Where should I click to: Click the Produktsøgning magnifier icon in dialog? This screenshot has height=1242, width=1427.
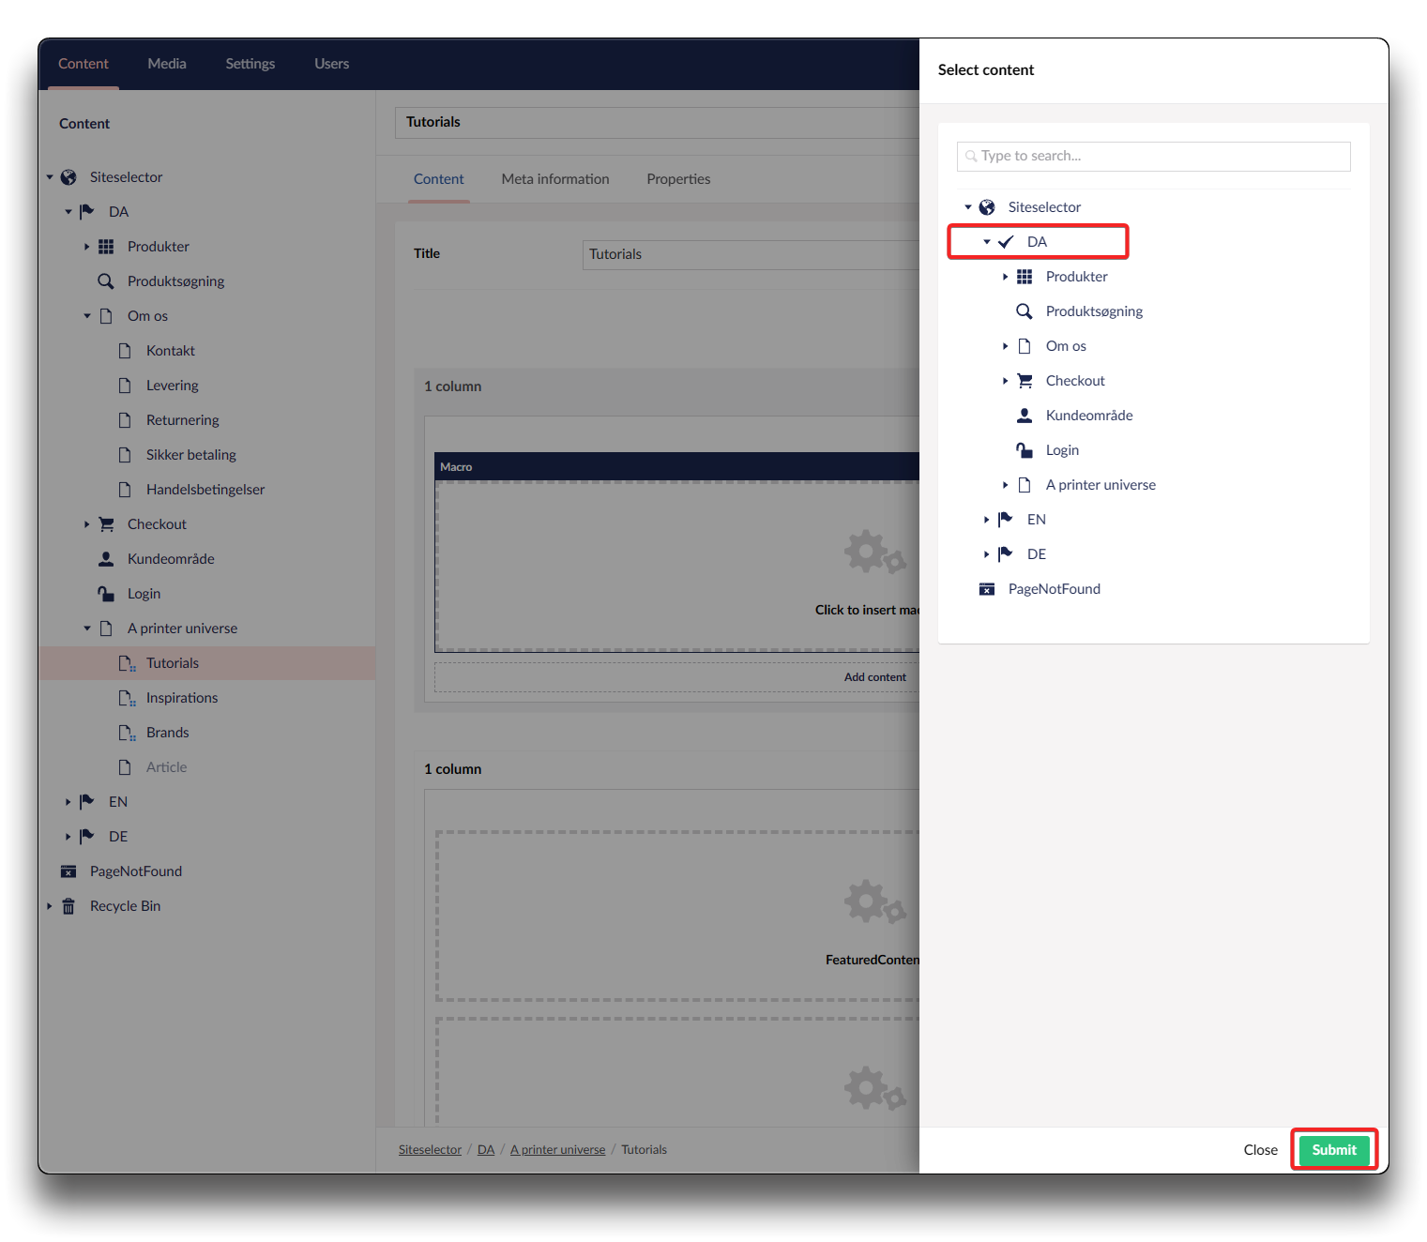pos(1025,311)
